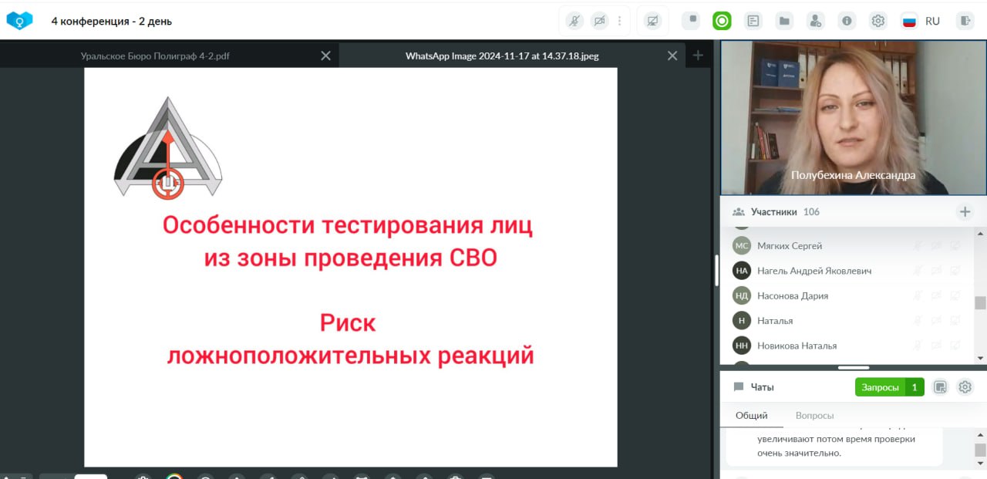Close the WhatsApp Image jpeg tab
The image size is (987, 479).
[x=672, y=56]
